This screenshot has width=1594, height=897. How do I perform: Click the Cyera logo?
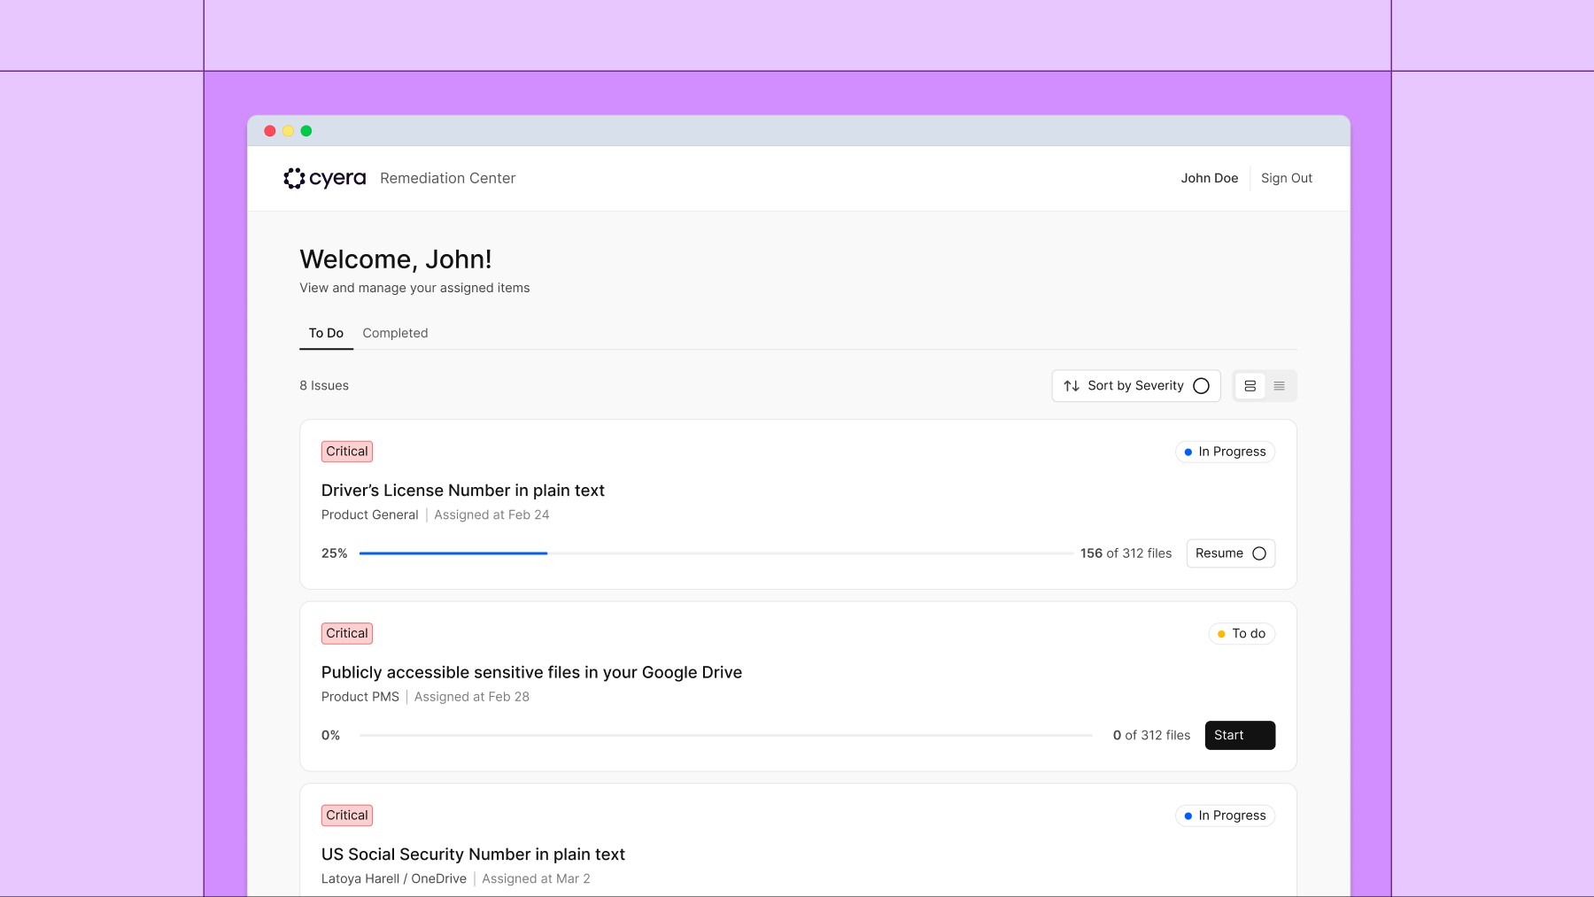[x=324, y=178]
